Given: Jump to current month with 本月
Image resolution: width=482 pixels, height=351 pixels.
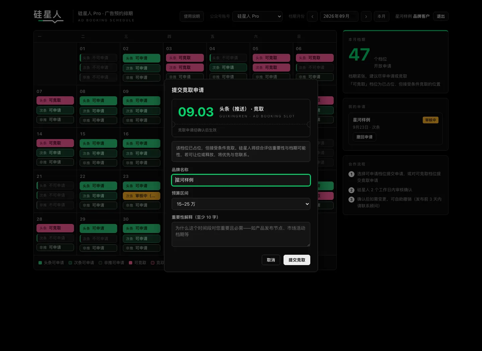Looking at the screenshot, I should click(x=381, y=16).
